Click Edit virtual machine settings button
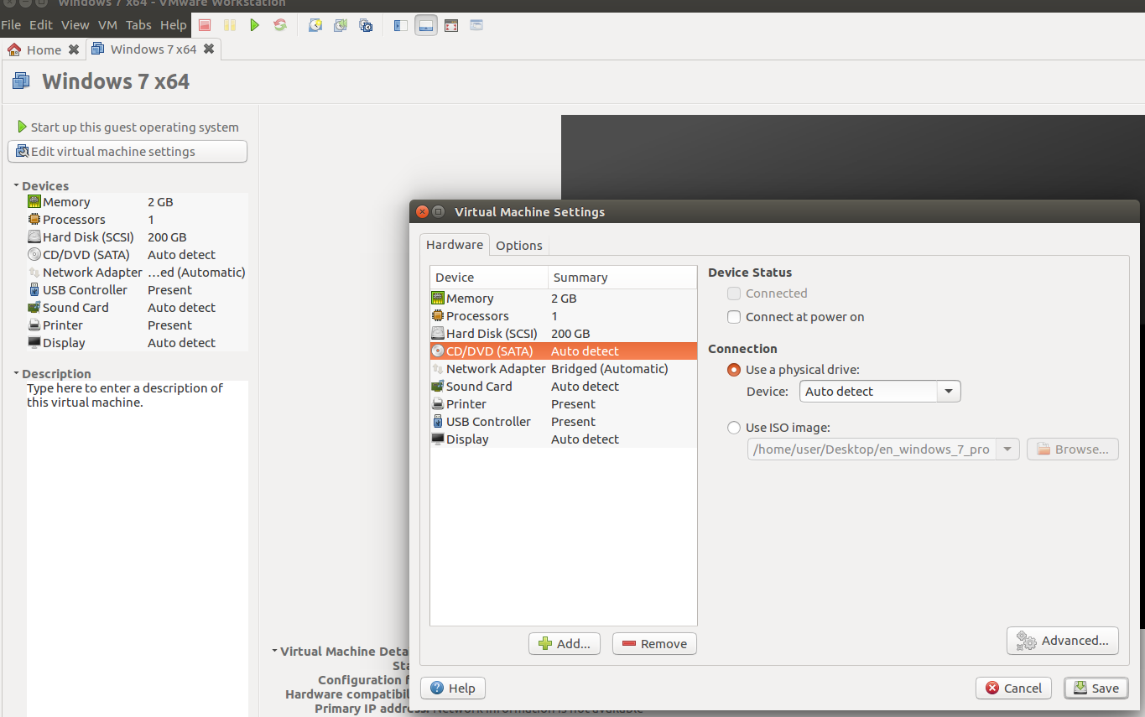 128,152
